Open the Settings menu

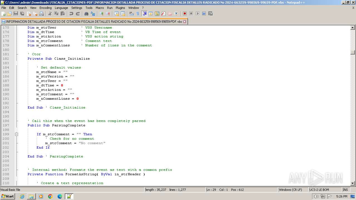tap(76, 8)
